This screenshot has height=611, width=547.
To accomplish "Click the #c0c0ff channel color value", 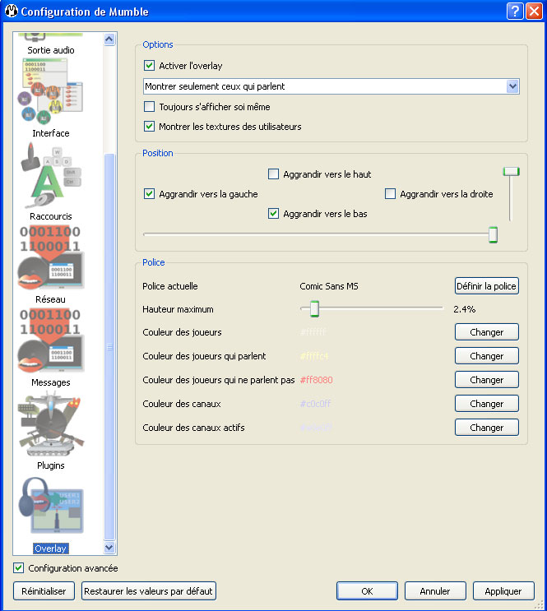I will coord(315,403).
